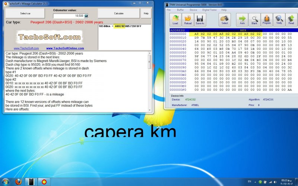298x186 pixels.
Task: Click the TachoSoft.com logo banner
Action: (49, 37)
